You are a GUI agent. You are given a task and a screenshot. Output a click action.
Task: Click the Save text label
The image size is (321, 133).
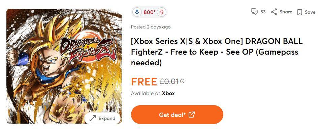click(x=310, y=12)
